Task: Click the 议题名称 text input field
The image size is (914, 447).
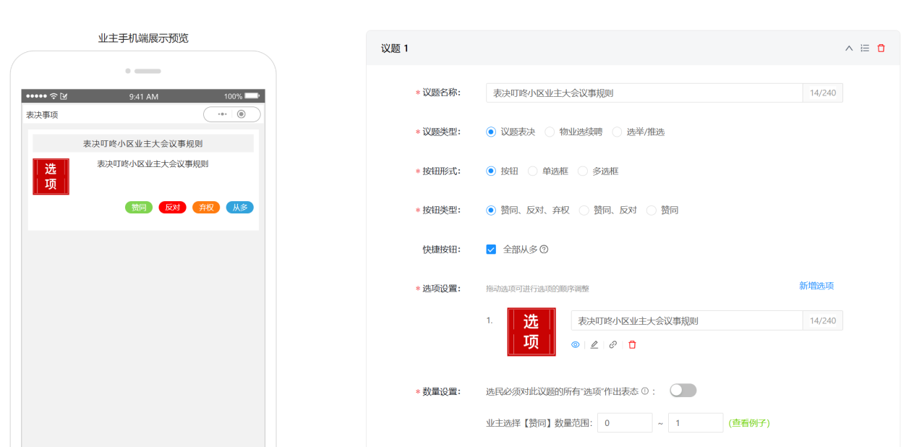Action: point(644,93)
